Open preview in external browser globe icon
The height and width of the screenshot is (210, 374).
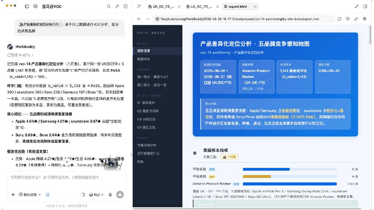[365, 19]
